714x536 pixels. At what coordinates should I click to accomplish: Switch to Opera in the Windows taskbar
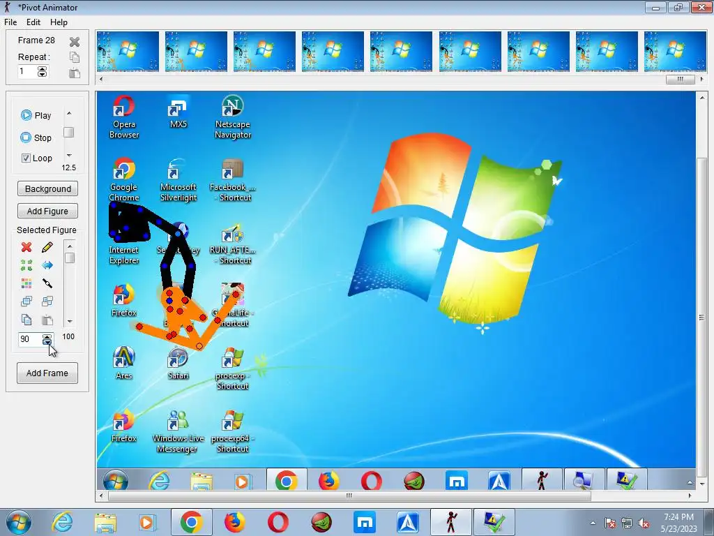278,522
